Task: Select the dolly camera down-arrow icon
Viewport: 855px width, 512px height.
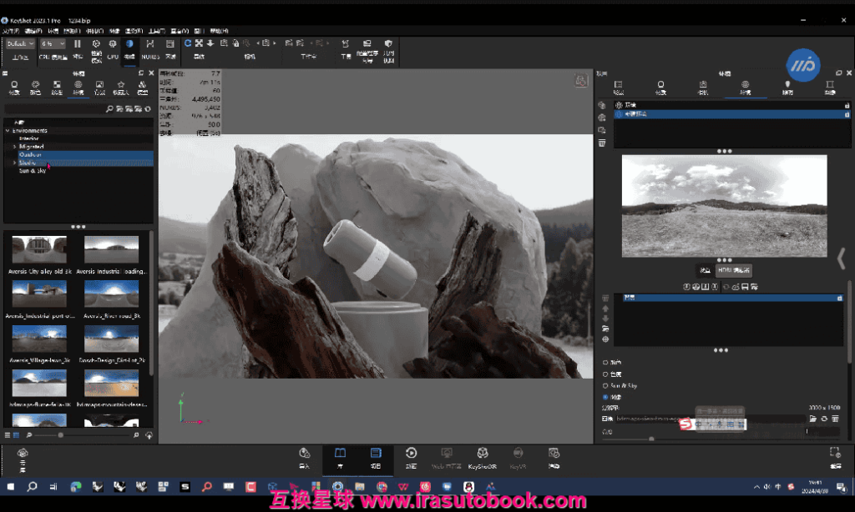Action: (210, 43)
